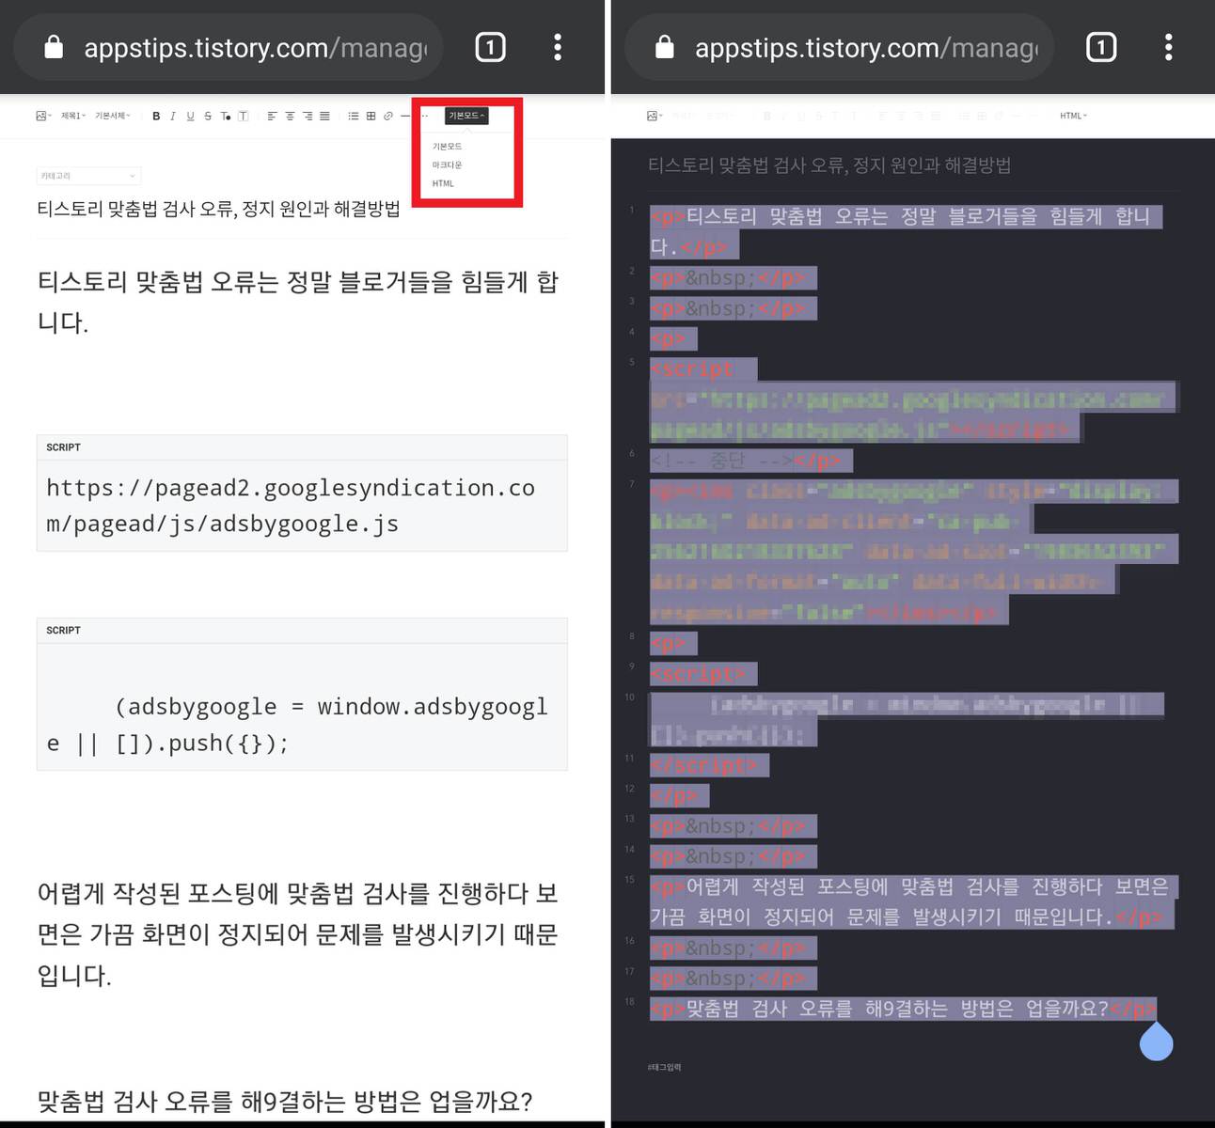Open the 기본서체 font dropdown
This screenshot has width=1215, height=1128.
[x=113, y=116]
